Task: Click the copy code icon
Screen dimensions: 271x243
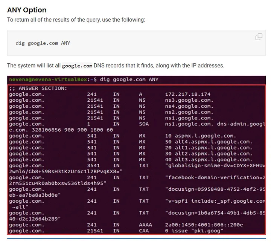Action: (259, 37)
